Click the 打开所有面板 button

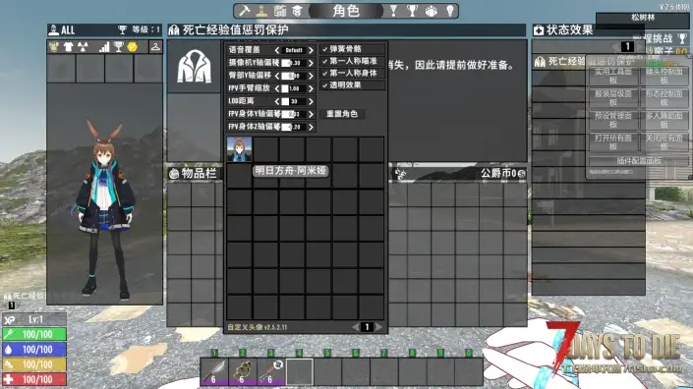pyautogui.click(x=613, y=142)
